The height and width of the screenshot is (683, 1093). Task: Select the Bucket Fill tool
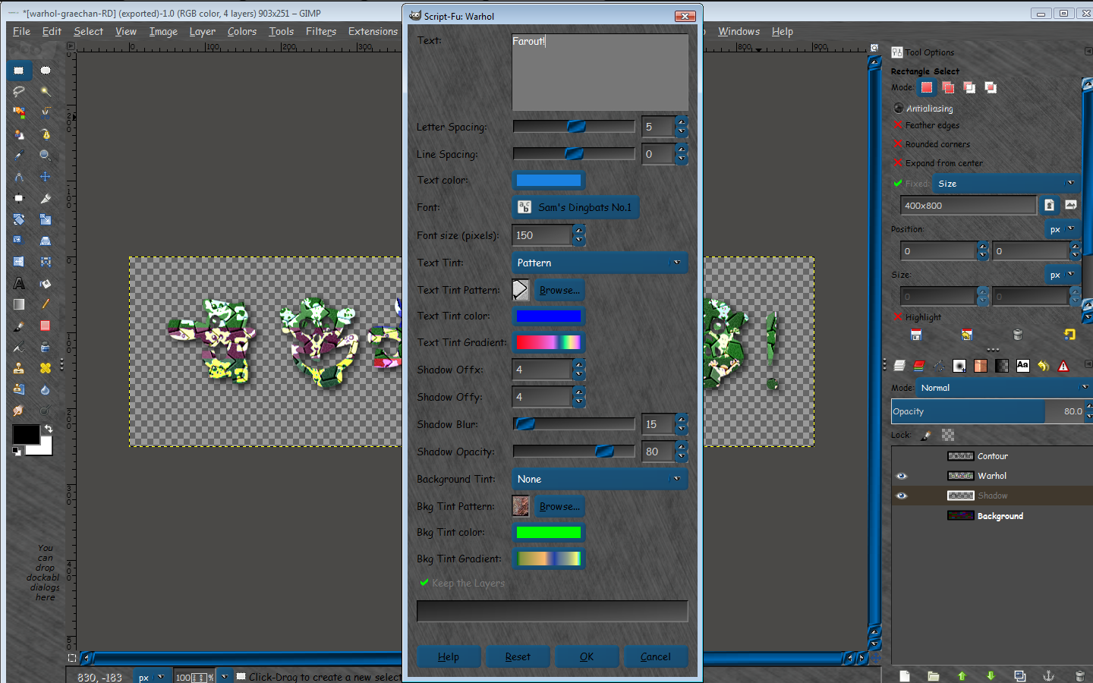point(46,283)
